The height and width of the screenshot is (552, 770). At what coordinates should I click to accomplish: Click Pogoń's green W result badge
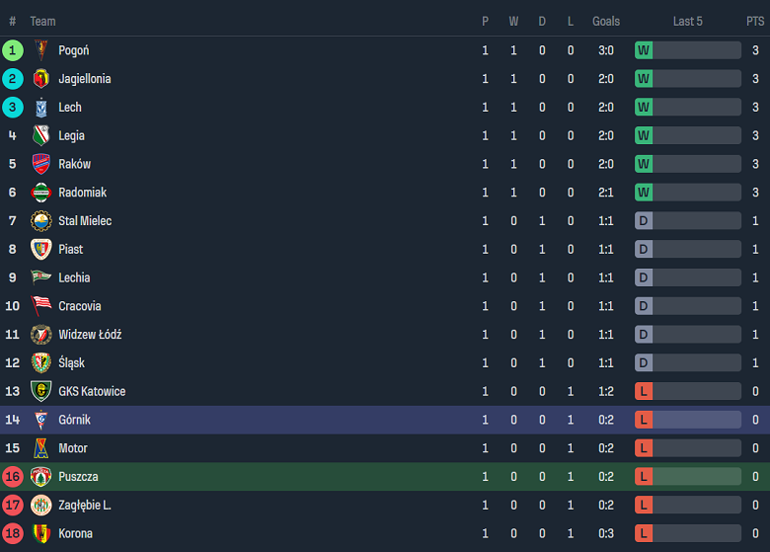point(644,50)
